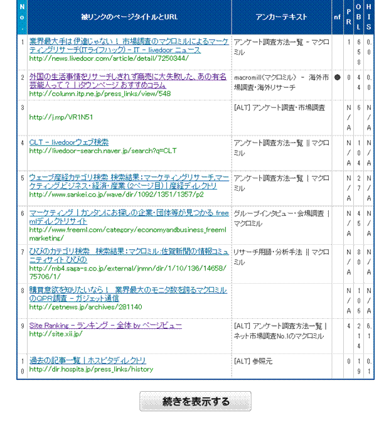Viewport: 379px width, 425px height.
Task: Select URL 'http://site.xii.jp/'
Action: 56,334
